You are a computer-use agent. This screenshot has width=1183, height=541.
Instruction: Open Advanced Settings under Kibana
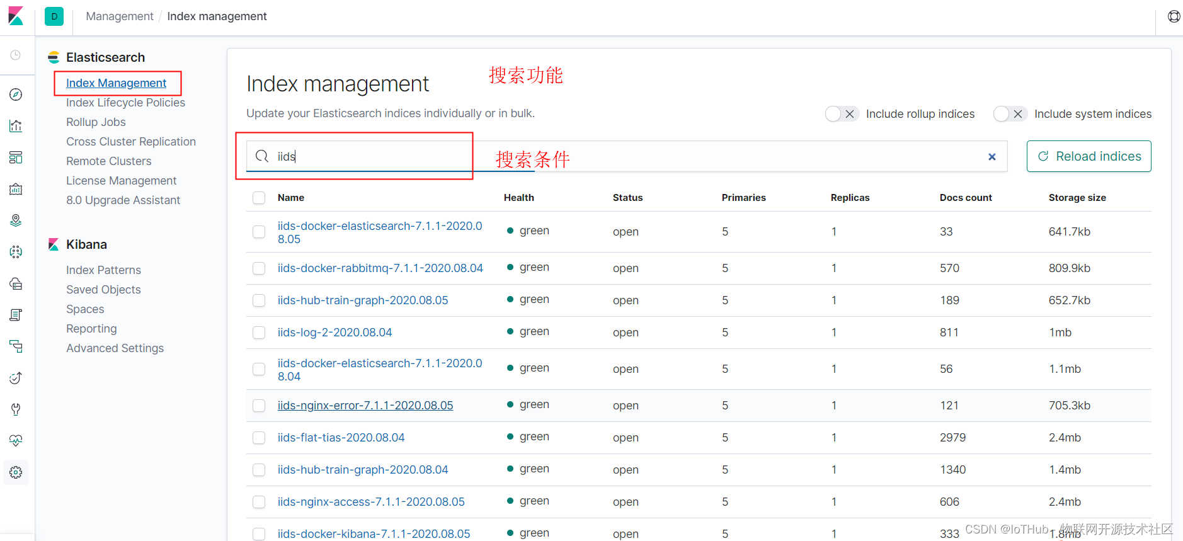[x=115, y=348]
